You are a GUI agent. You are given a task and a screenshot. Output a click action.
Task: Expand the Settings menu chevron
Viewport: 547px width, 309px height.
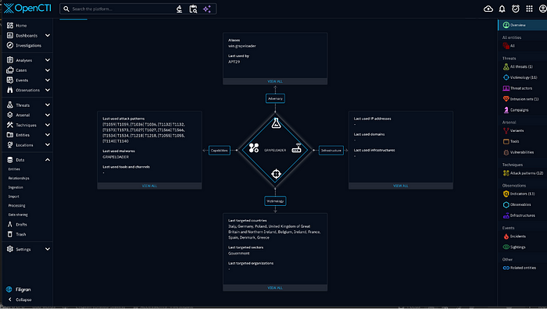tap(48, 249)
